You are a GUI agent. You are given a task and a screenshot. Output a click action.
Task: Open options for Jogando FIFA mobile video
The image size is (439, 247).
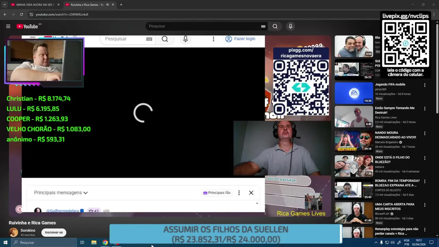[x=425, y=85]
